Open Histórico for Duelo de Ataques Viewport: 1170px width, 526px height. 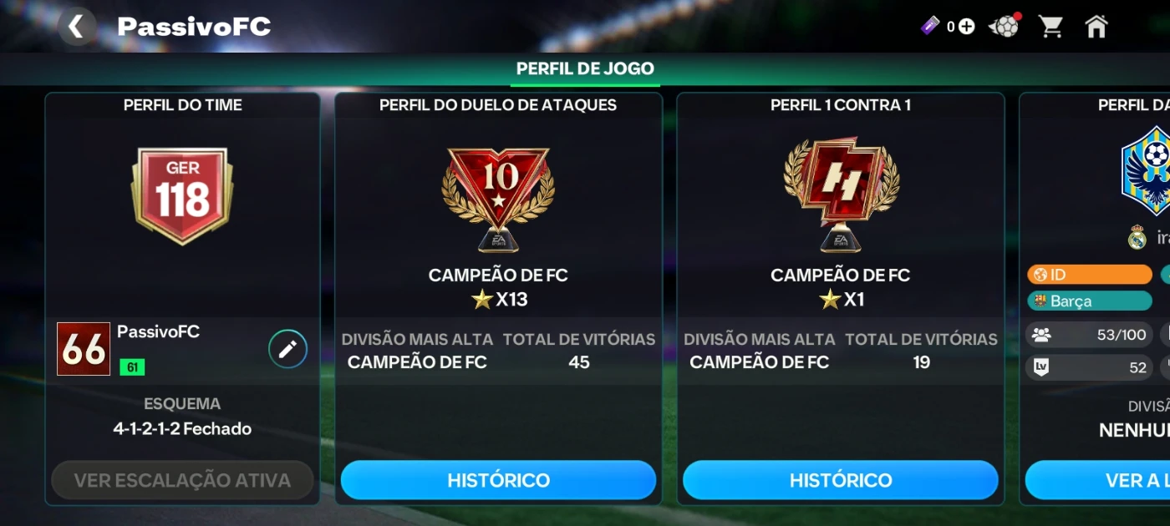coord(498,480)
